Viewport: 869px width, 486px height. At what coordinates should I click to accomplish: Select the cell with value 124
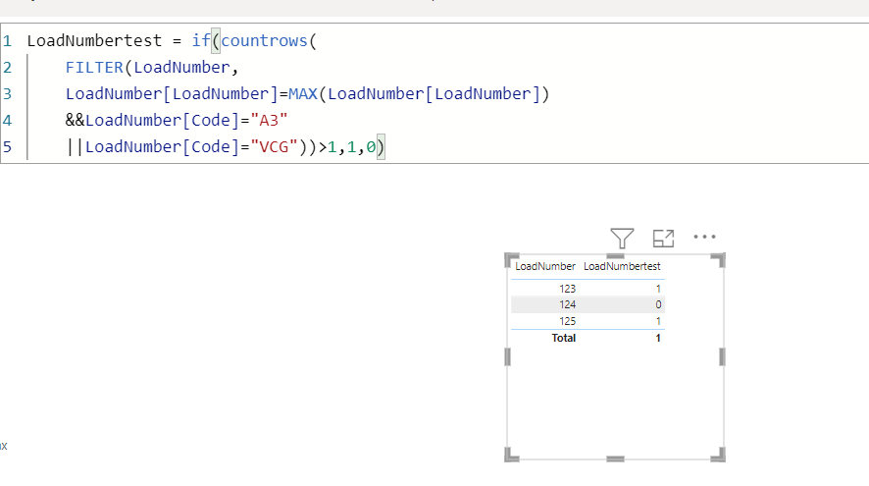click(x=568, y=304)
